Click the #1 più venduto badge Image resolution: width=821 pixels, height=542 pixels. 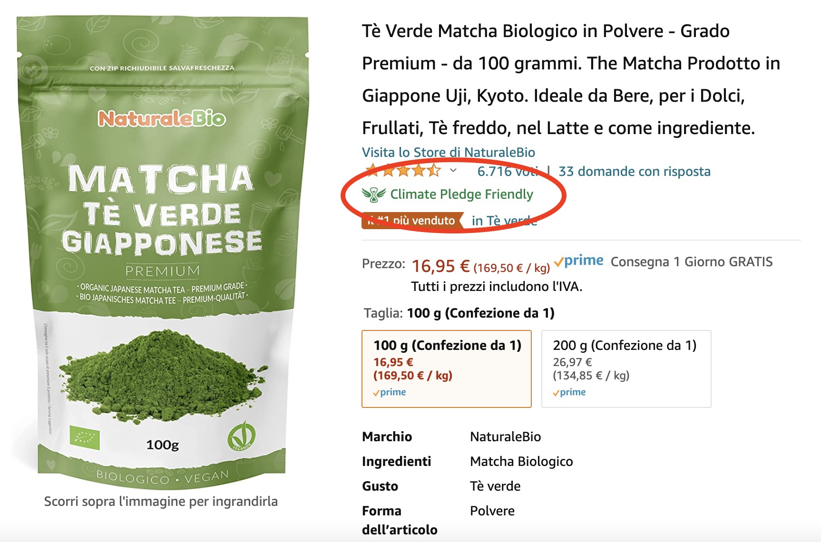pos(412,221)
